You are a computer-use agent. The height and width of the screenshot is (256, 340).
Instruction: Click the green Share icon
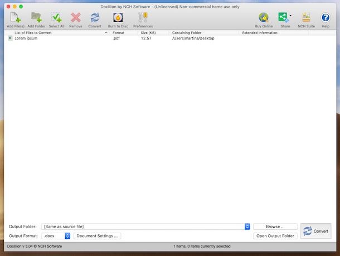click(x=283, y=17)
